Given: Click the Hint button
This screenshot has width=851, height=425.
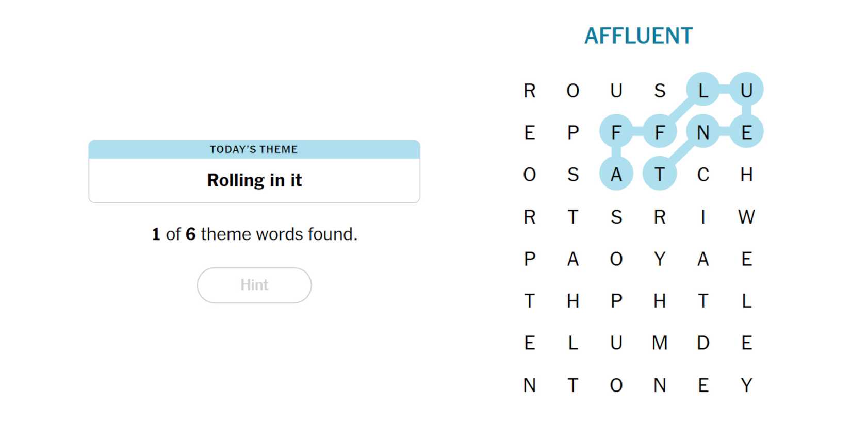Looking at the screenshot, I should pos(254,285).
